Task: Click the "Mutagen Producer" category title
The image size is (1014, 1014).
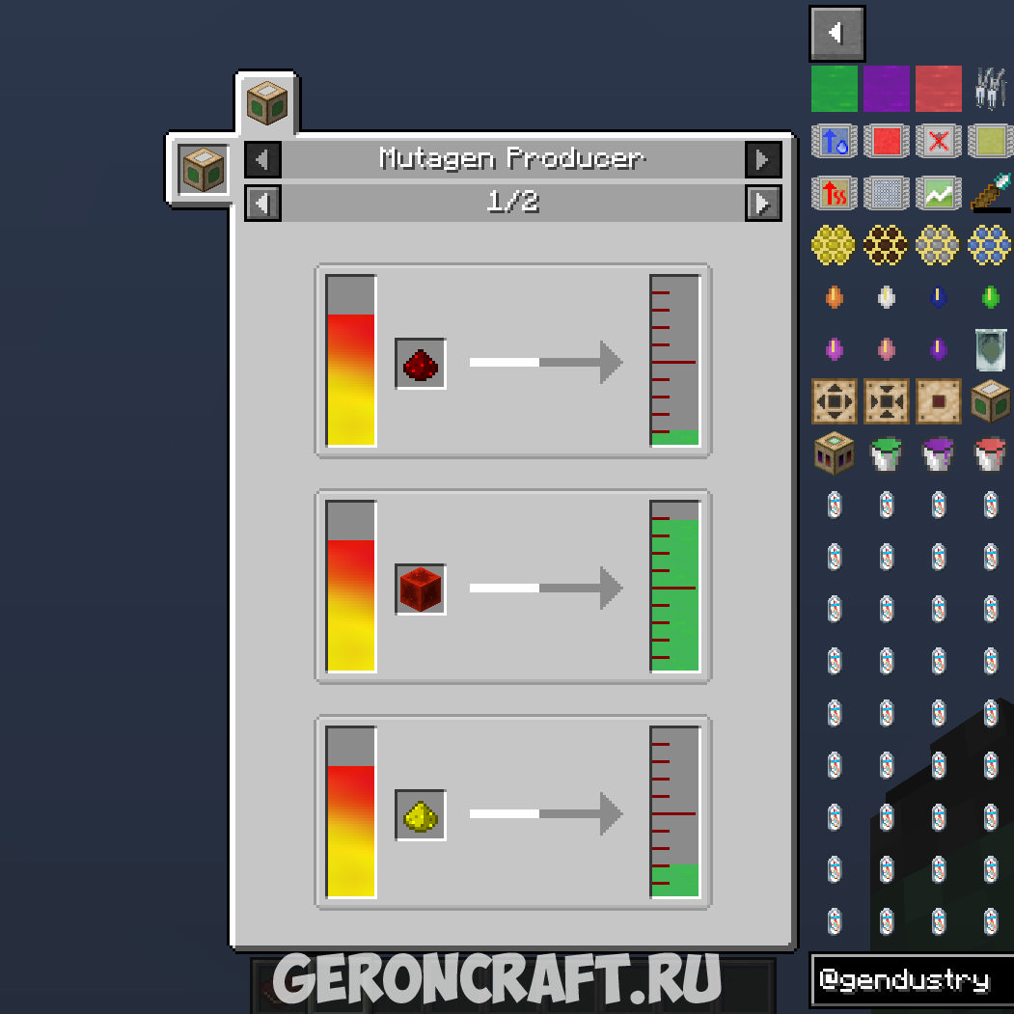Action: [512, 158]
